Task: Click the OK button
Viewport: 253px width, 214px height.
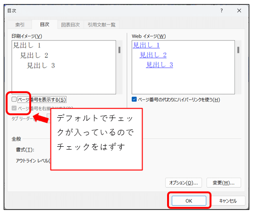Action: tap(189, 201)
